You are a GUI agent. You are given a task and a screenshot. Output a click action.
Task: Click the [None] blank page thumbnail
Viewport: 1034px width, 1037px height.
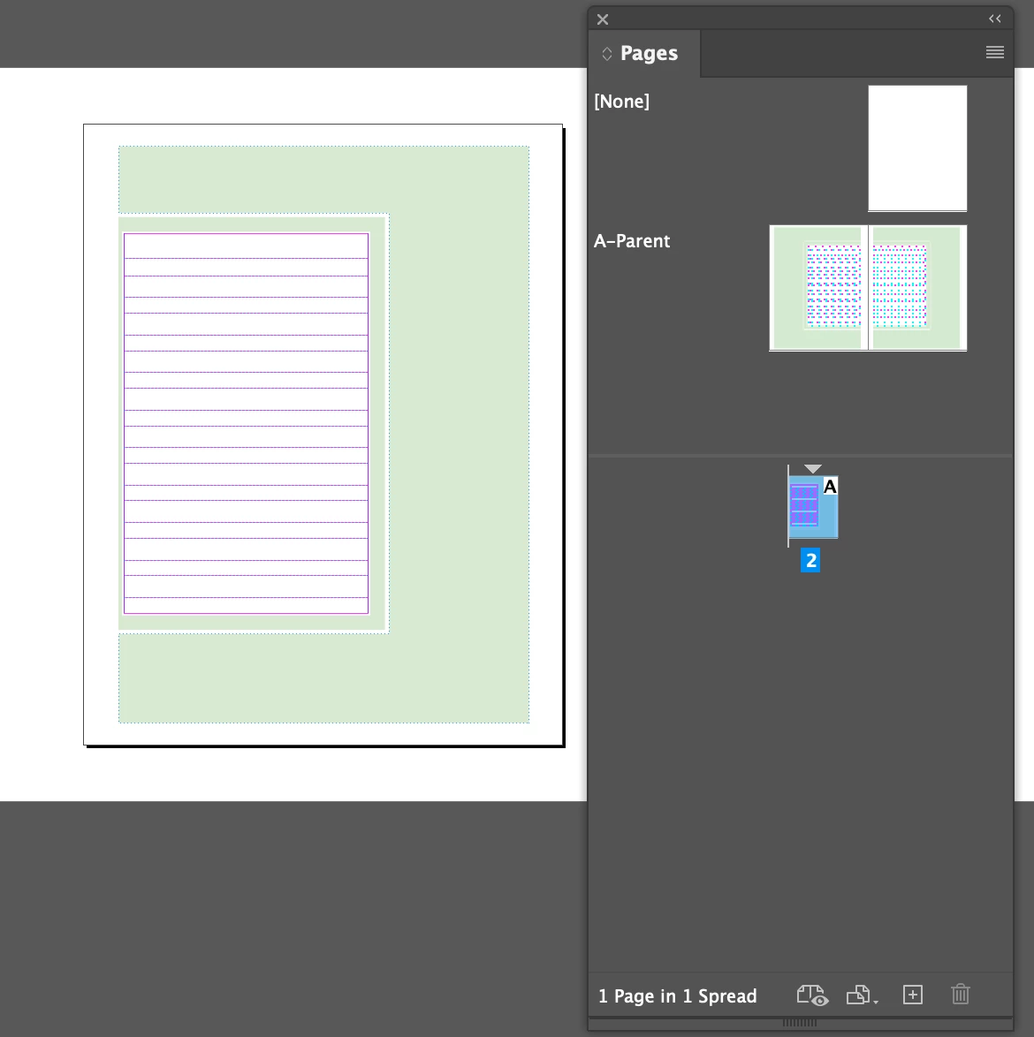pos(917,148)
